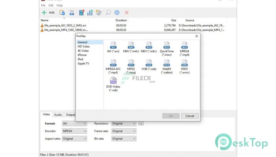Click size value 2,279,794
Viewport: 276px width, 157px height.
tap(170, 26)
